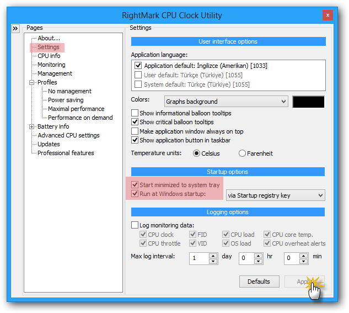
Task: Click the black color swatch
Action: 308,102
